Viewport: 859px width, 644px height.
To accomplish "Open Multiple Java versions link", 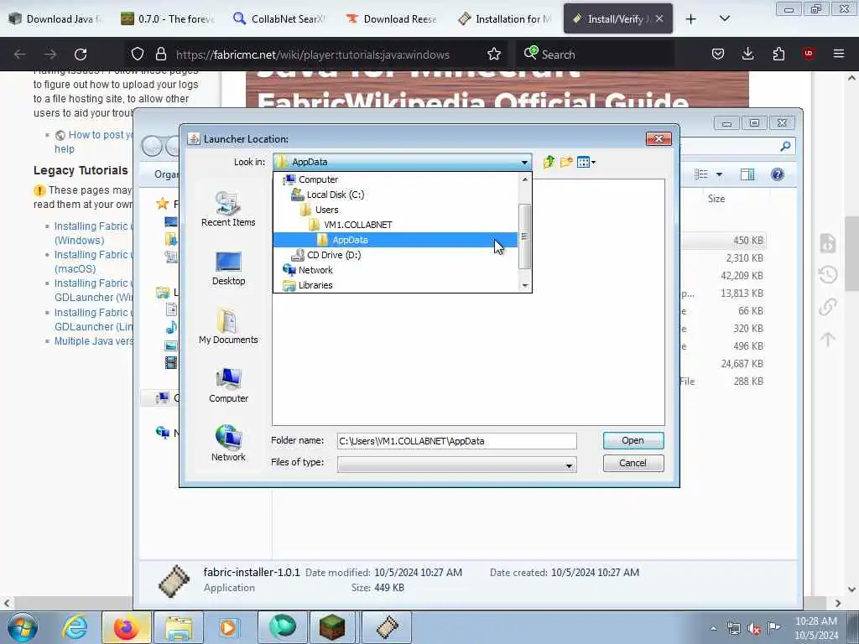I will (x=94, y=341).
